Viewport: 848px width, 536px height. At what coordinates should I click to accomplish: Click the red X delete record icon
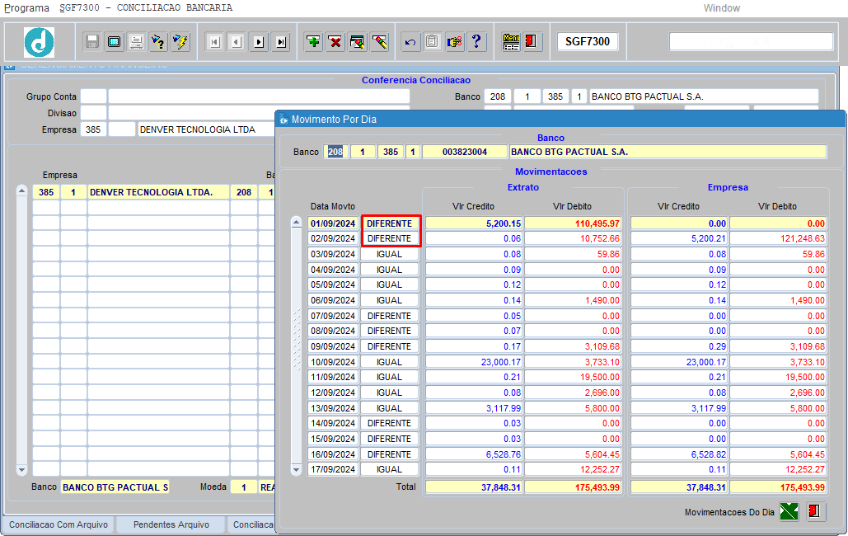click(335, 42)
